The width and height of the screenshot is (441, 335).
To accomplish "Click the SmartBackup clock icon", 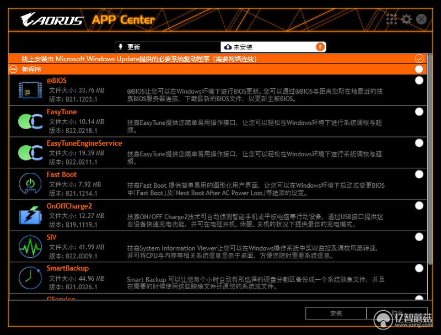I will click(30, 278).
